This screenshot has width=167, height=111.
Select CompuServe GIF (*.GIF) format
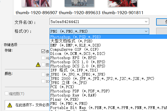[71, 49]
